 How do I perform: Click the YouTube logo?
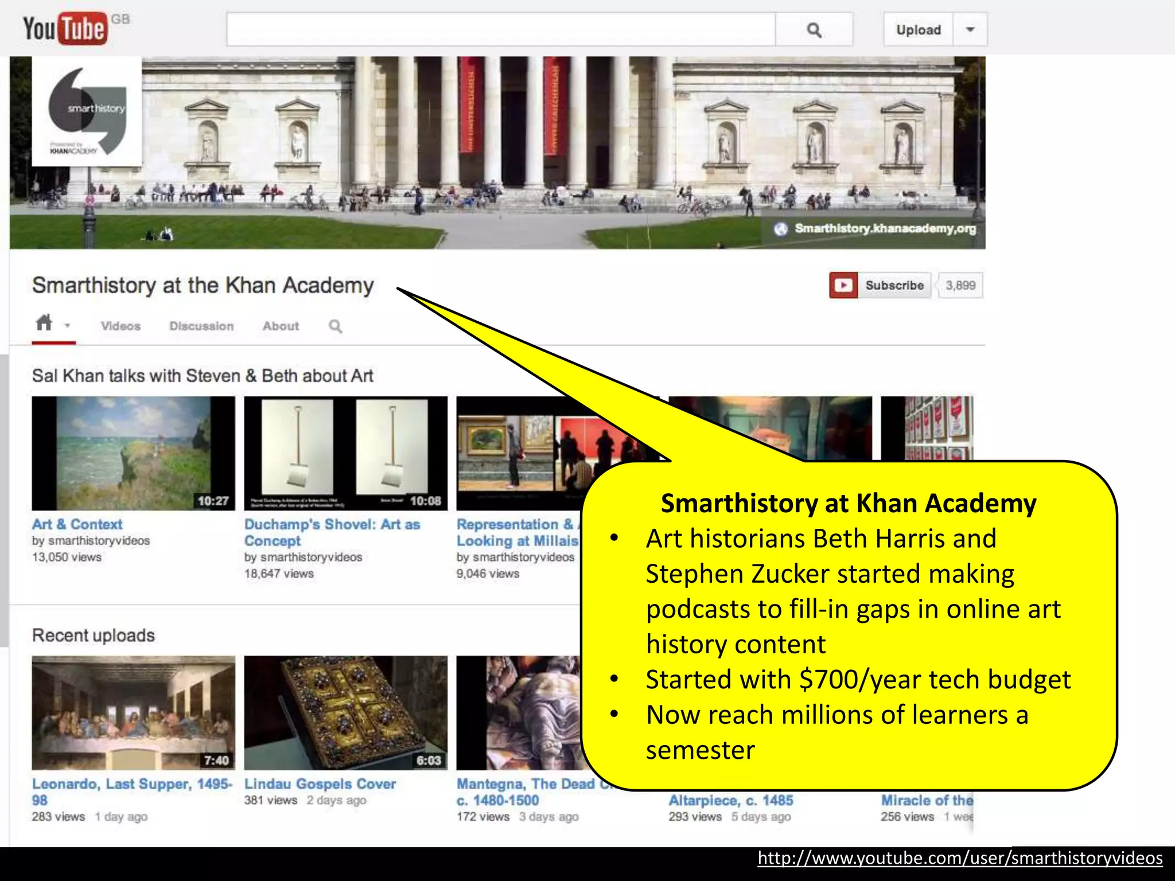tap(65, 28)
